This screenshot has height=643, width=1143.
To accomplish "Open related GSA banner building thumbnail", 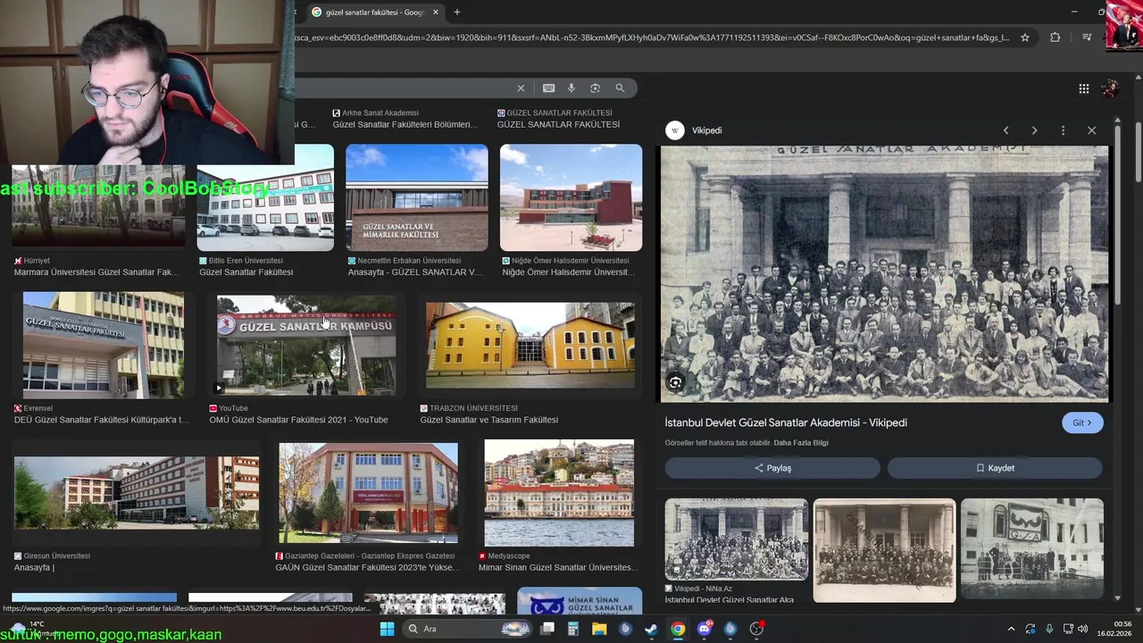I will tap(1032, 548).
